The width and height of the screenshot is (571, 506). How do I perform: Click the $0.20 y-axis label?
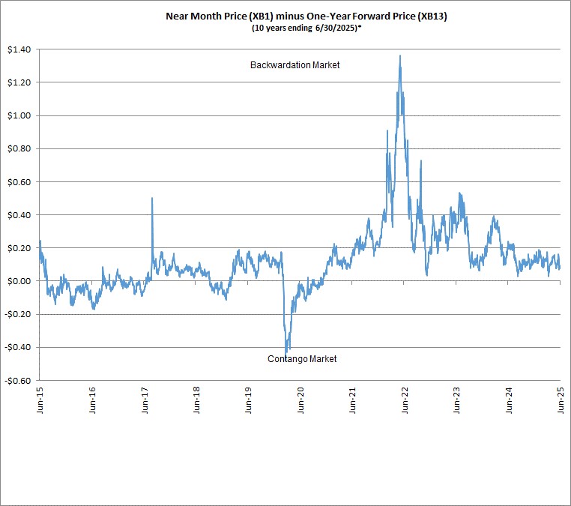[x=19, y=248]
